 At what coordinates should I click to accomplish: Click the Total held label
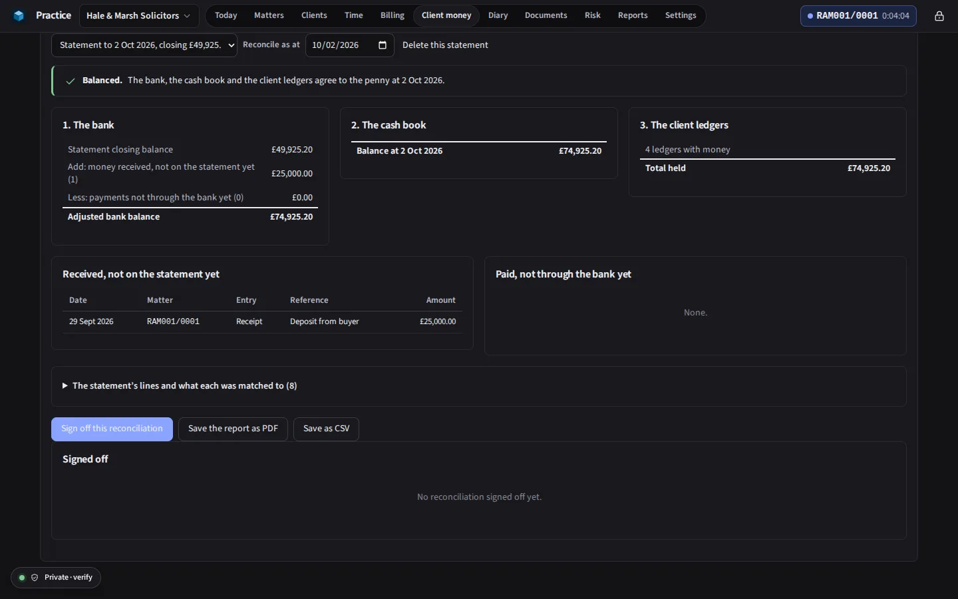coord(665,168)
